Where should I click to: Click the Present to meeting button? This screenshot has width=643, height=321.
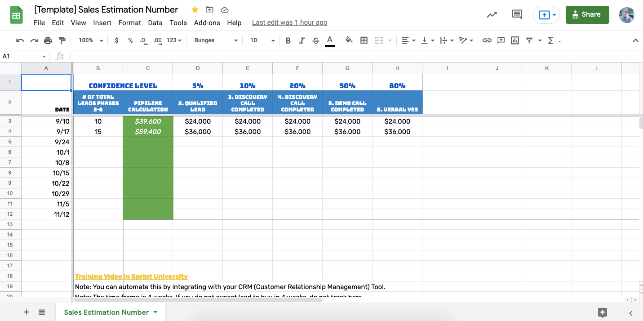(x=546, y=15)
